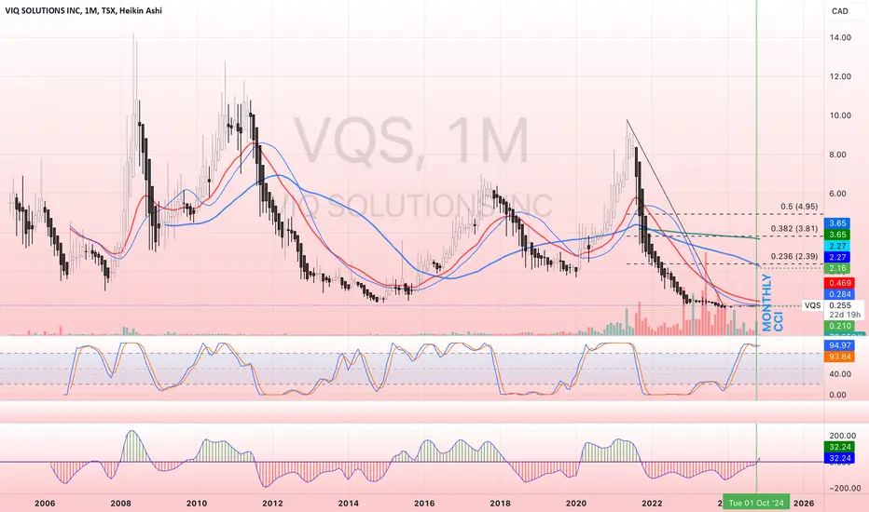
Task: Click the 2026 time axis label
Action: (x=804, y=503)
